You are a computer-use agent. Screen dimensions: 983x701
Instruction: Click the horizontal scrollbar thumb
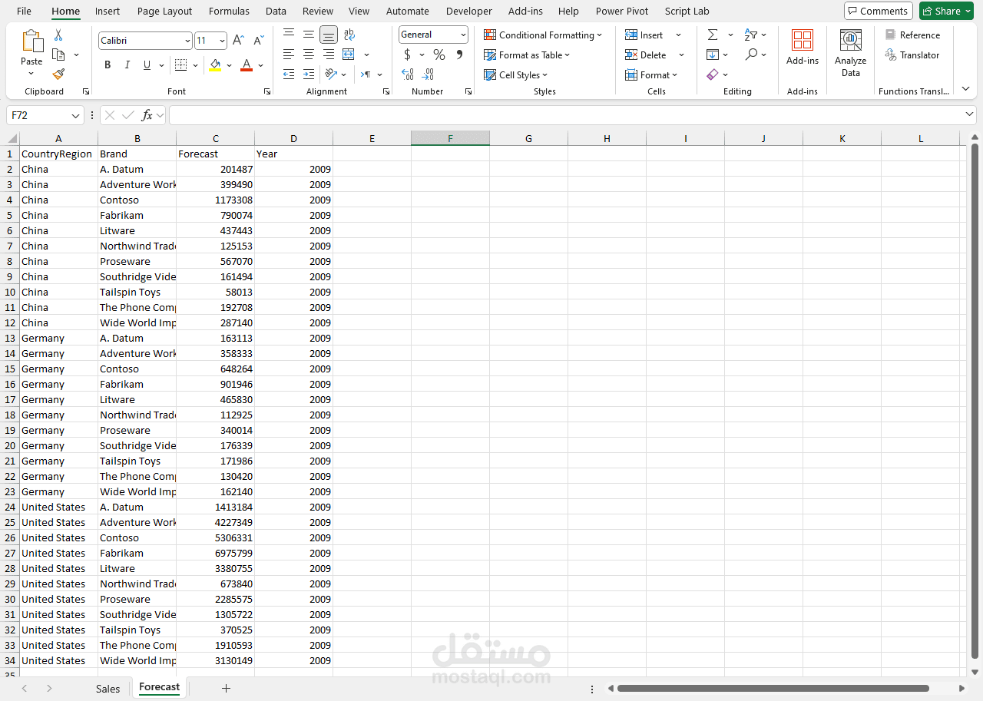click(x=773, y=688)
